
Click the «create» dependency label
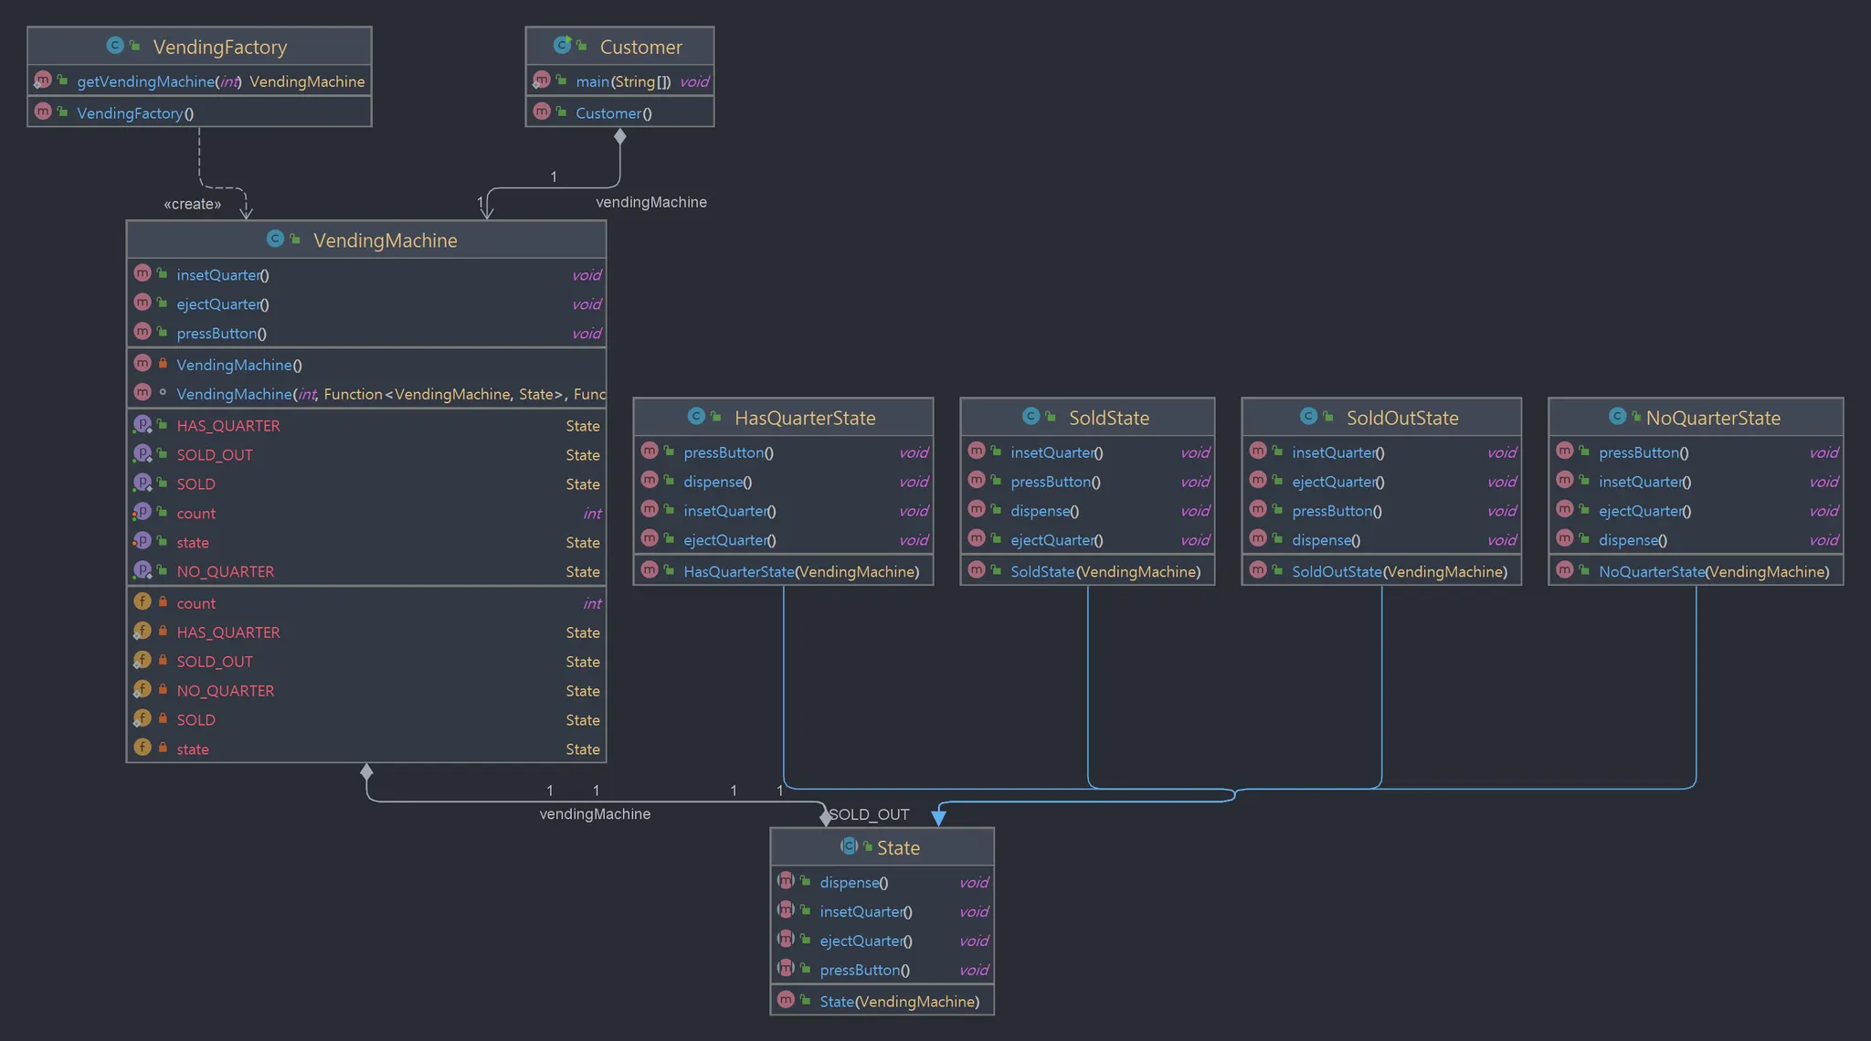[x=192, y=204]
